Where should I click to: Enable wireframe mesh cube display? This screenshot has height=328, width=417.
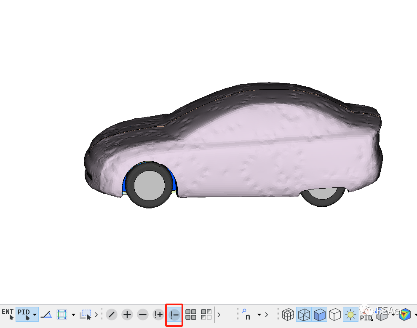tap(288, 315)
